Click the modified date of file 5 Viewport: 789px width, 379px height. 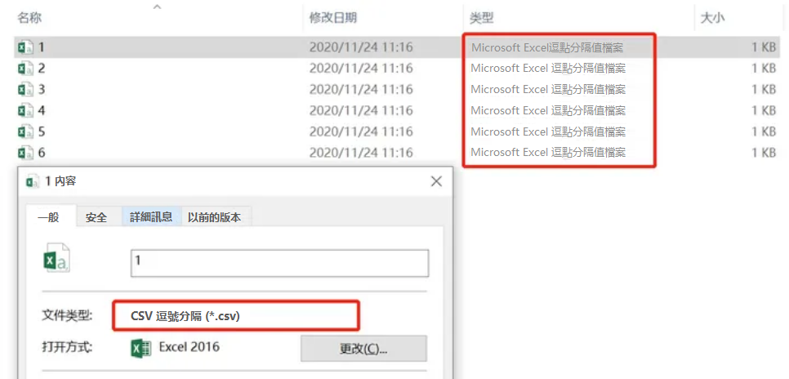361,132
